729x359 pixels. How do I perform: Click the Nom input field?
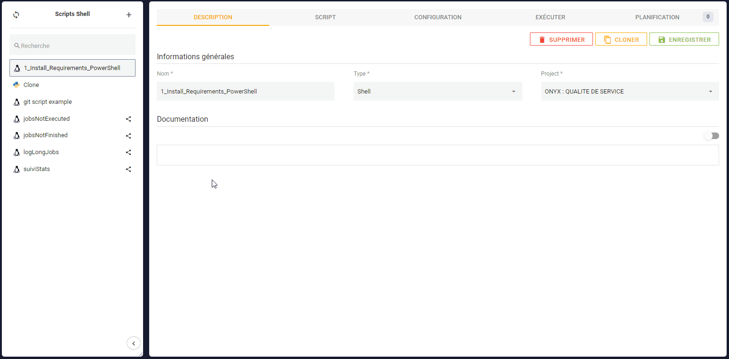click(x=246, y=91)
